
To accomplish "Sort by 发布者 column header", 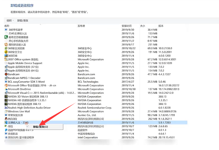I will (x=81, y=26).
